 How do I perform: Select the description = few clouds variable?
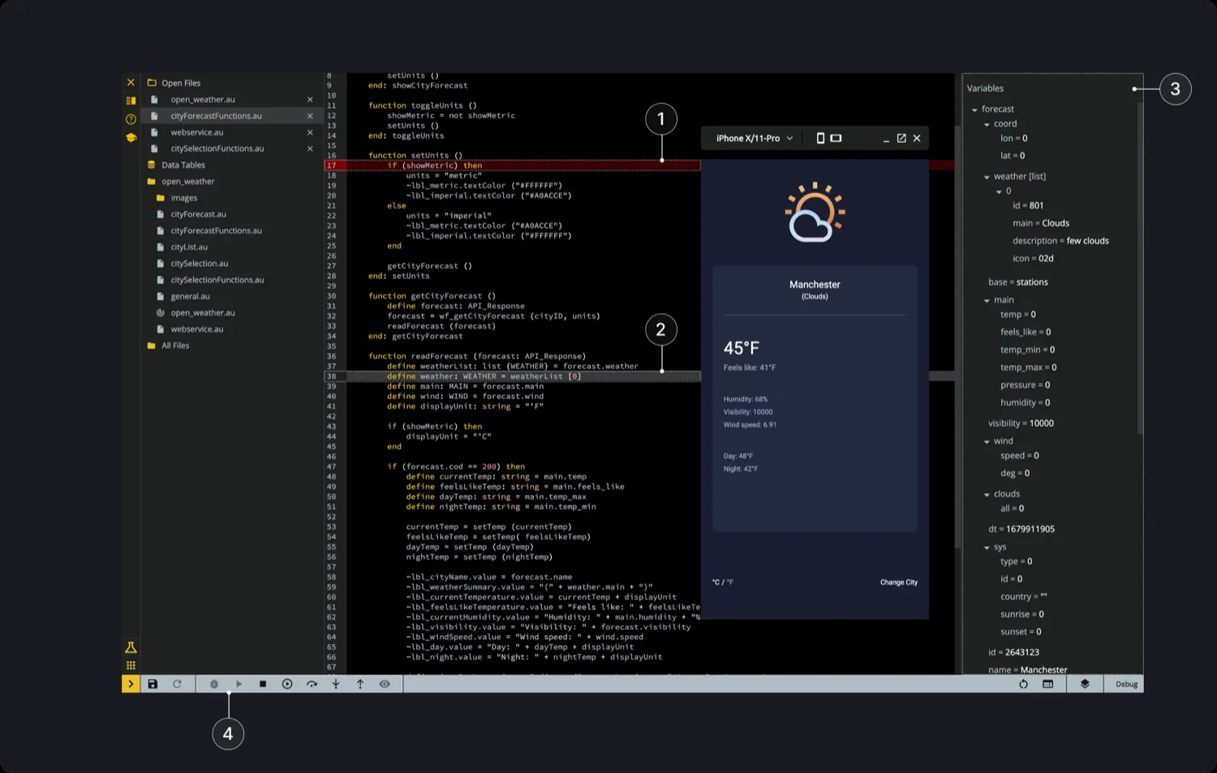(1060, 241)
